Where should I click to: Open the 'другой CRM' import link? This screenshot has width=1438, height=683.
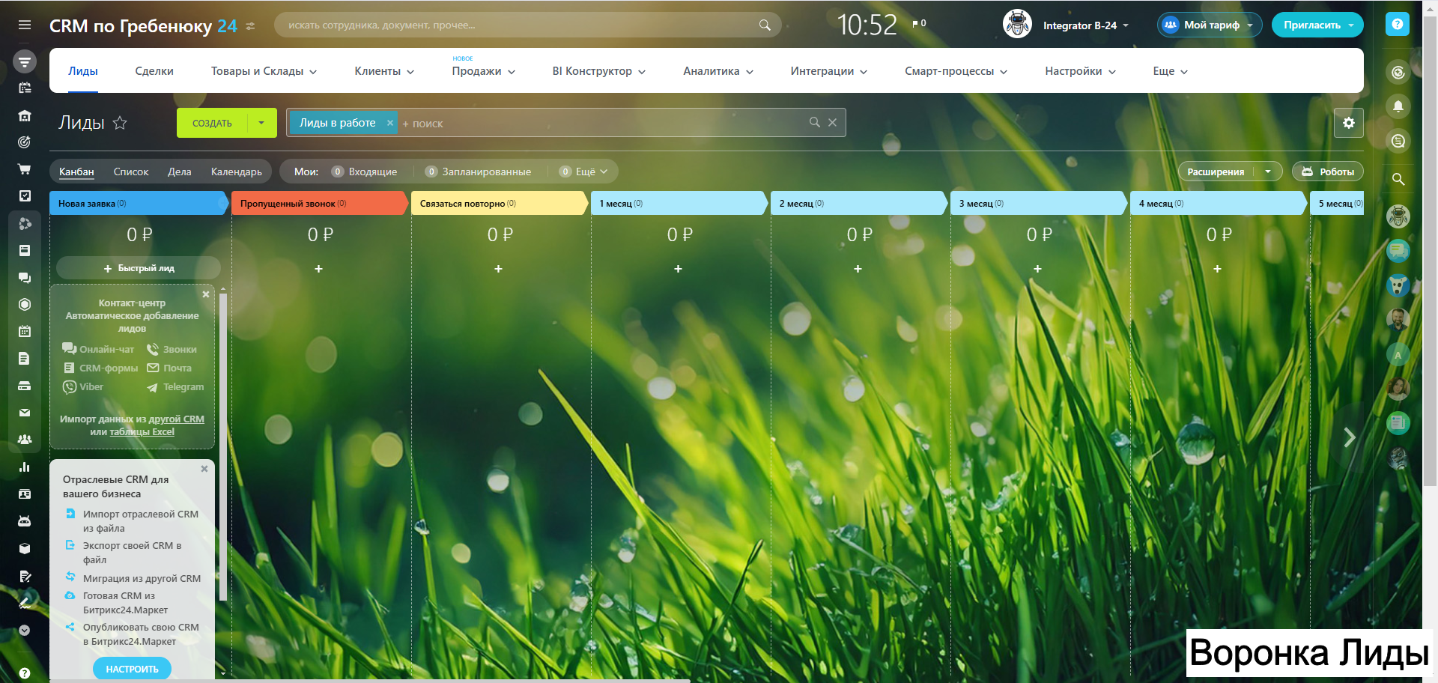point(175,419)
